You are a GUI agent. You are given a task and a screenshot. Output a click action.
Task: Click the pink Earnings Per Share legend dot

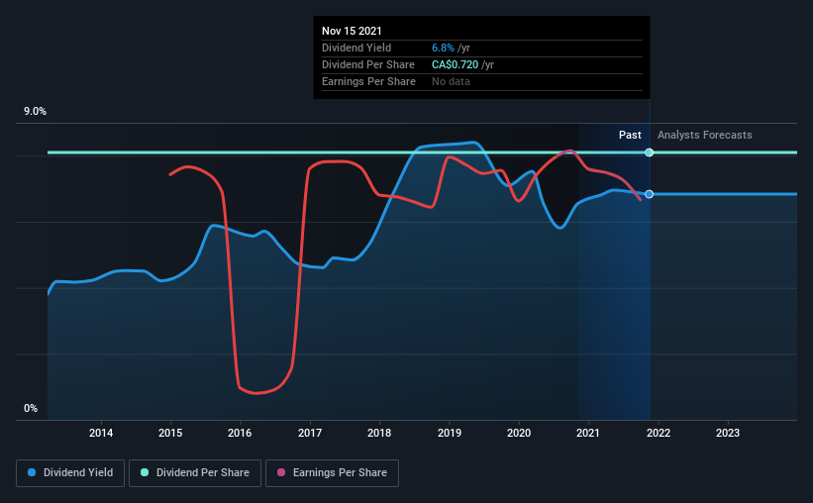[281, 472]
